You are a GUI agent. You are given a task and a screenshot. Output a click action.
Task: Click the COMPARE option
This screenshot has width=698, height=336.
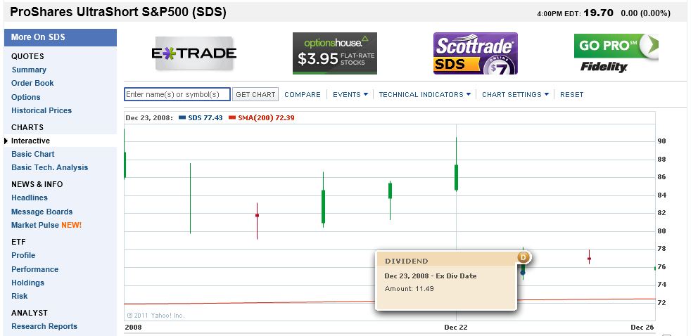303,95
